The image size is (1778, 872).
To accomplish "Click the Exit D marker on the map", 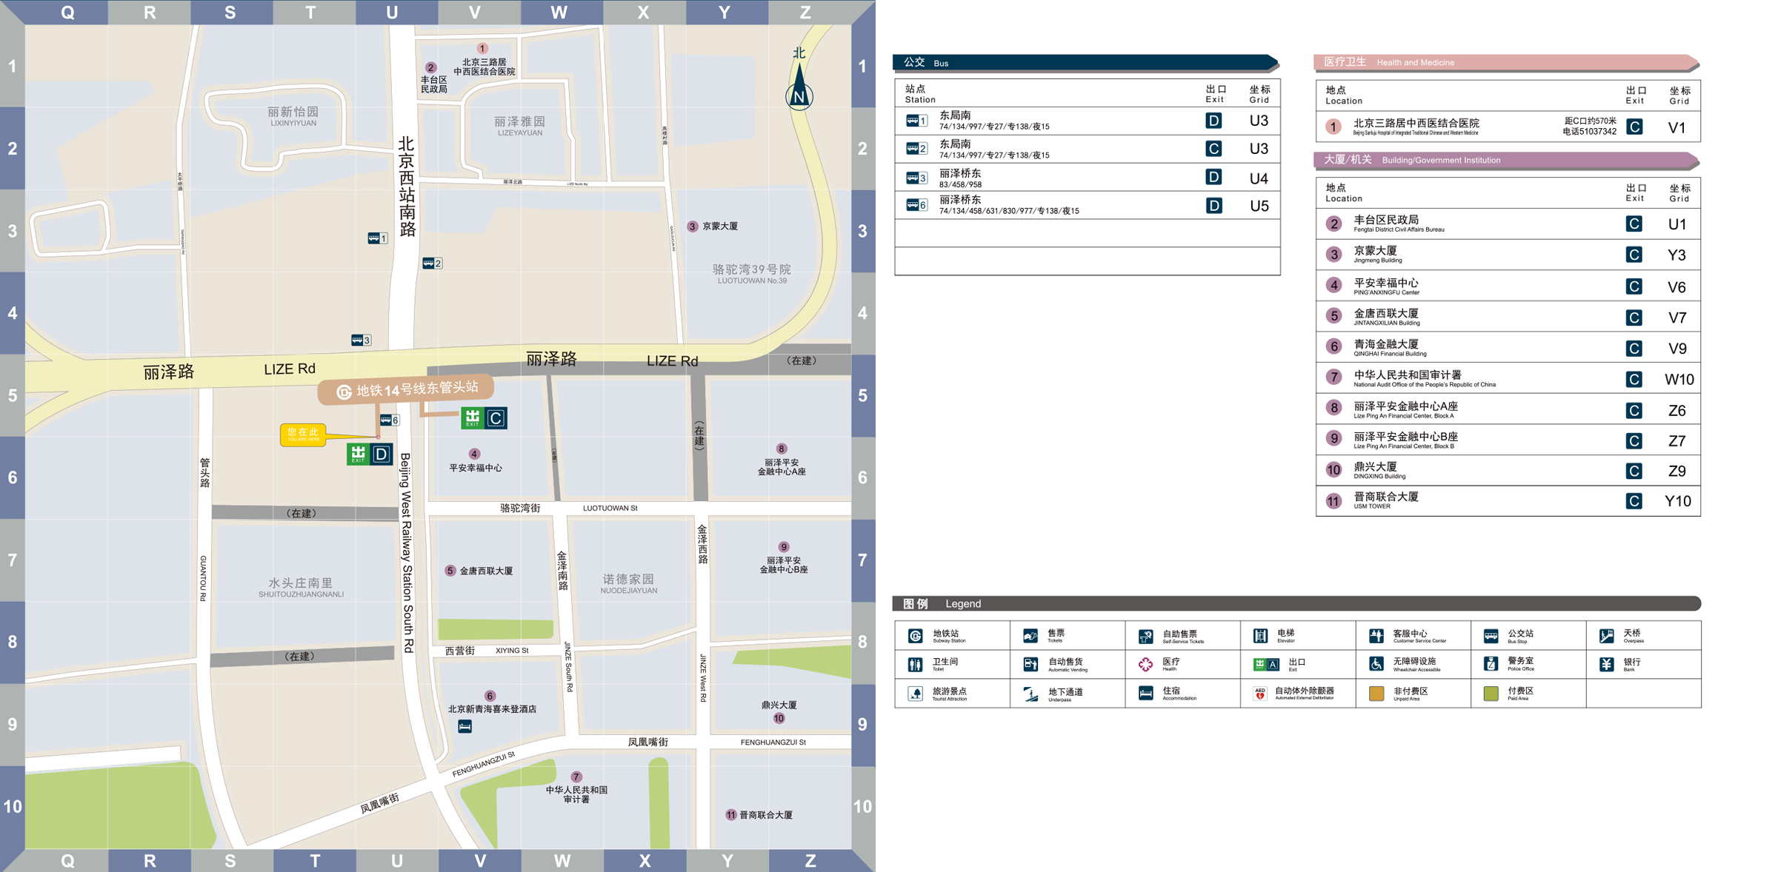I will (x=370, y=454).
